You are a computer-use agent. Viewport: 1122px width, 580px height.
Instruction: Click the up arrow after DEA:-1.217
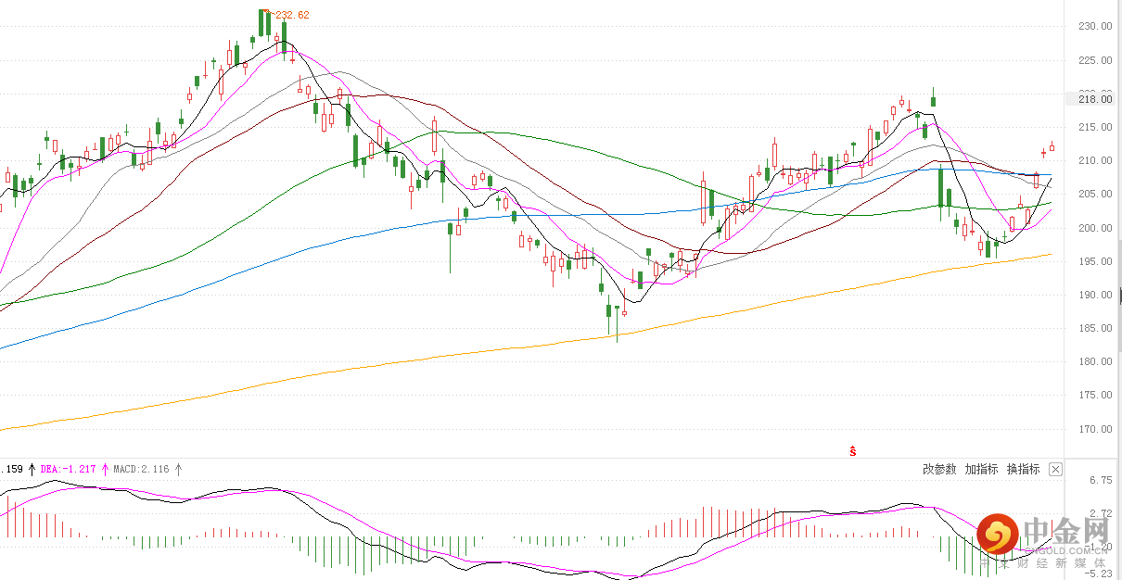pyautogui.click(x=105, y=470)
